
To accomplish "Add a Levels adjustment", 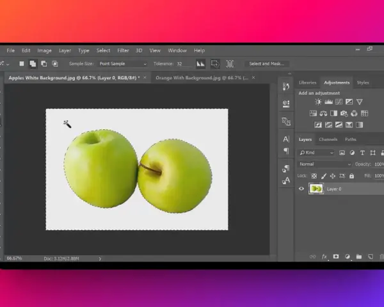I will coord(328,102).
